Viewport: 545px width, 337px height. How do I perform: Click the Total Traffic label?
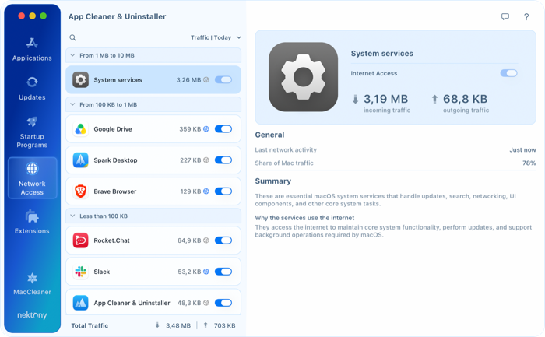coord(90,325)
